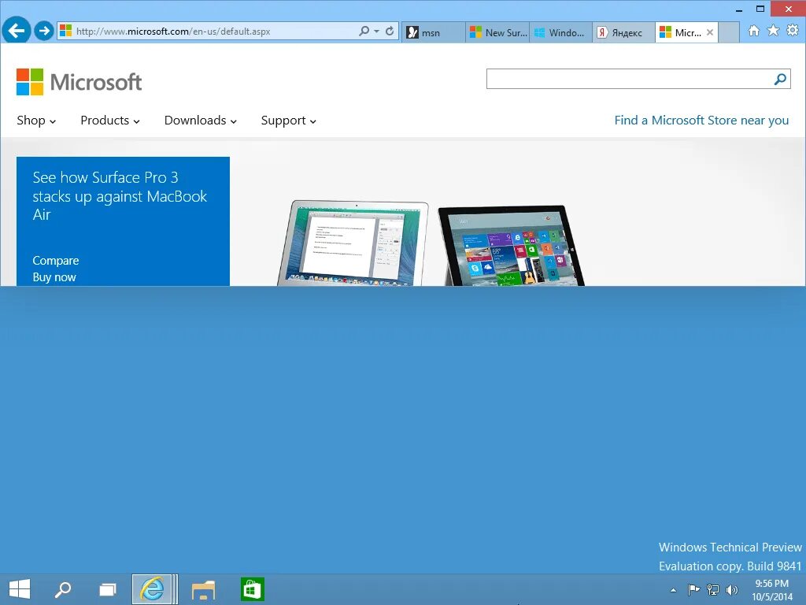Expand the Shop menu
The height and width of the screenshot is (605, 806).
click(36, 121)
